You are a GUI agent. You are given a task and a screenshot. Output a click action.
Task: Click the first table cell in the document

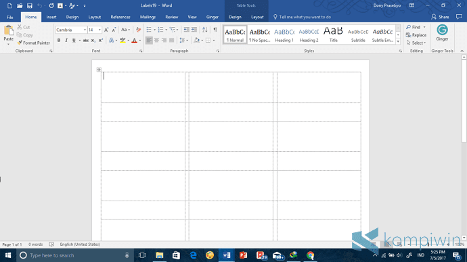coord(143,87)
